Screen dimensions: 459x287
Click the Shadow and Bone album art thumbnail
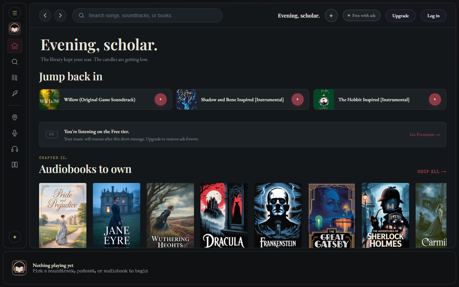(187, 99)
